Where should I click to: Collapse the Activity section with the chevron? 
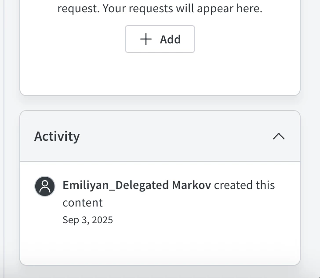(x=279, y=136)
